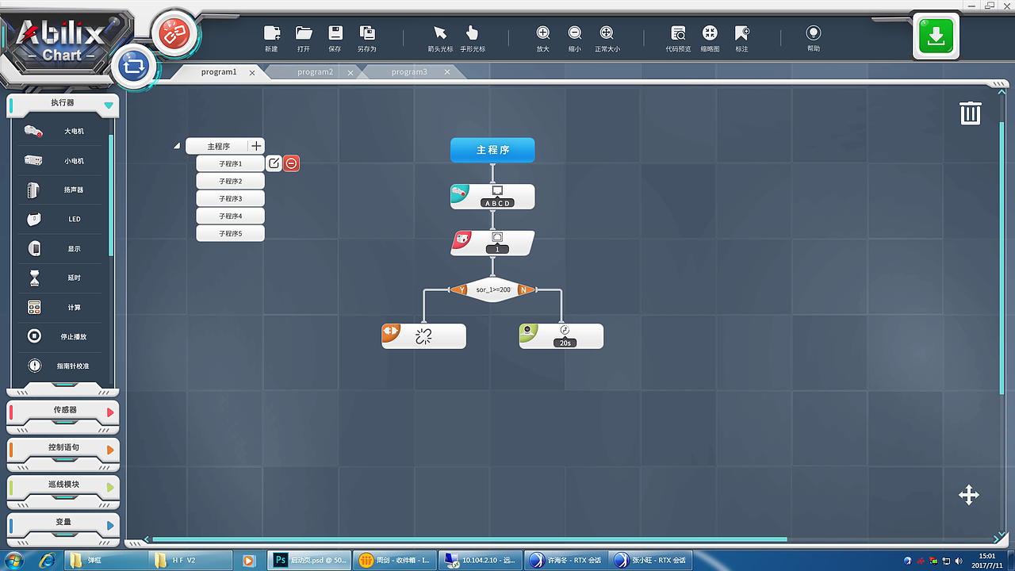Click the blue 主程序 start block
The height and width of the screenshot is (571, 1015).
point(492,150)
